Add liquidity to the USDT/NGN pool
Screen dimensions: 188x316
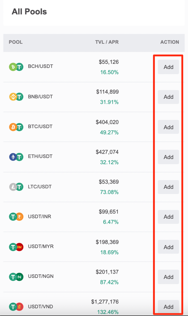pos(168,277)
